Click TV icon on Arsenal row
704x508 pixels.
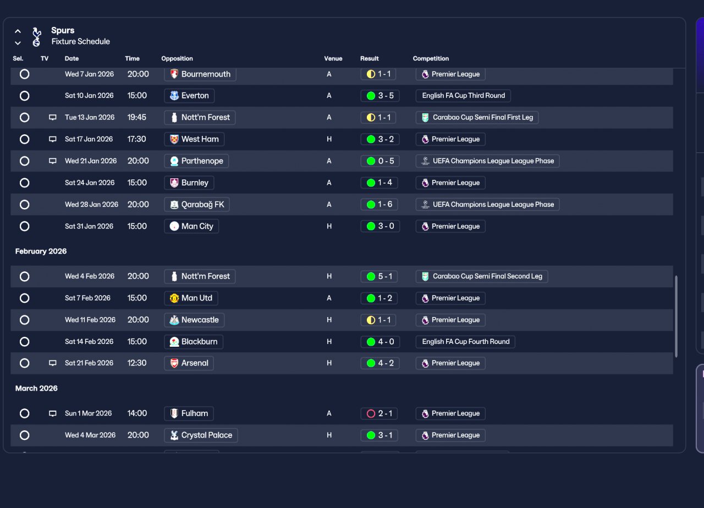(53, 363)
